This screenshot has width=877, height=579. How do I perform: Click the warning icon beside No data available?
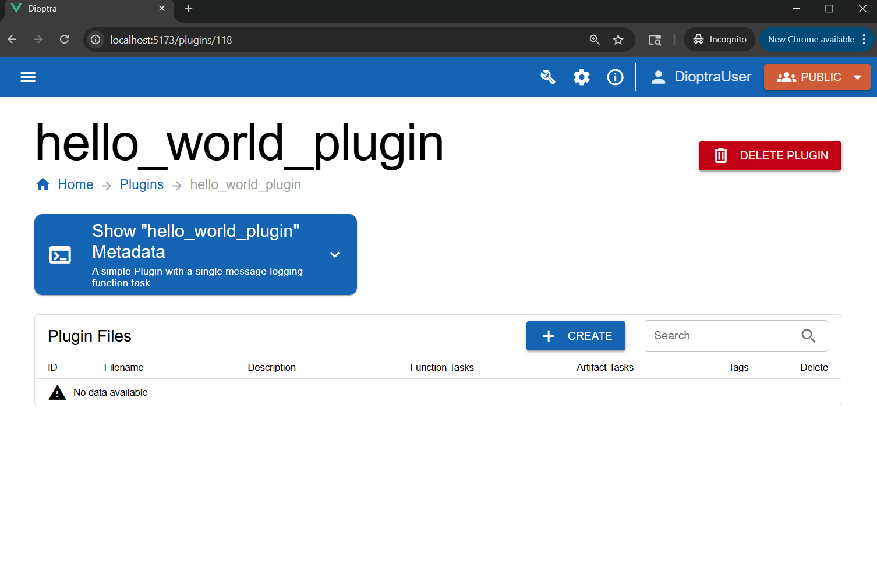click(57, 392)
